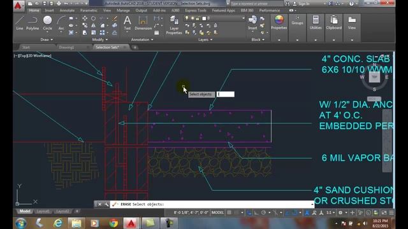This screenshot has height=229, width=408.
Task: Open the Express Tools ribbon tab
Action: click(x=196, y=10)
